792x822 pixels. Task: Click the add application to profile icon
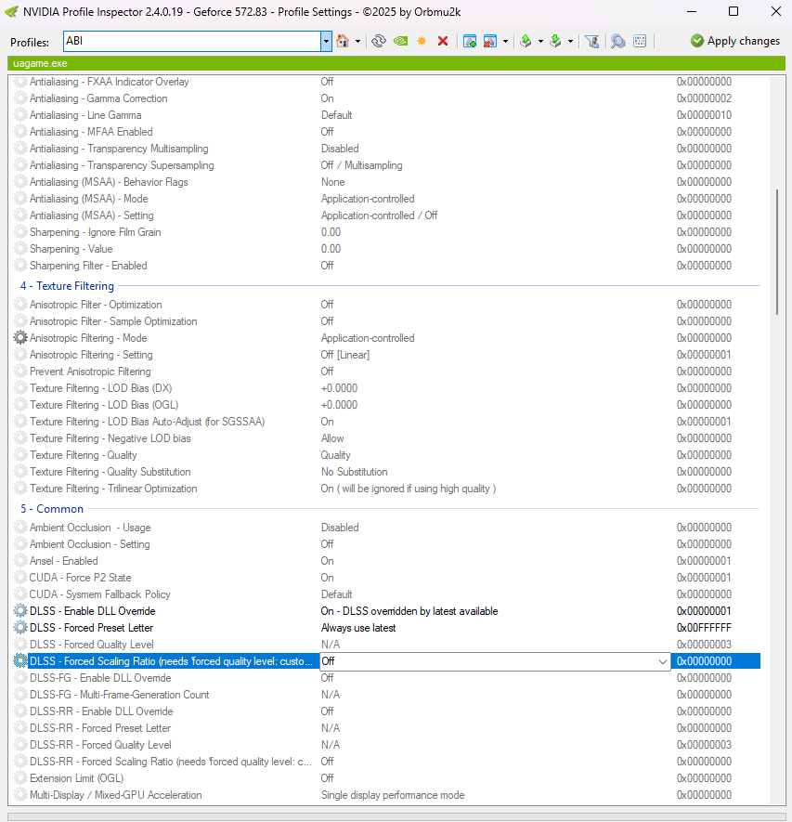[x=470, y=41]
